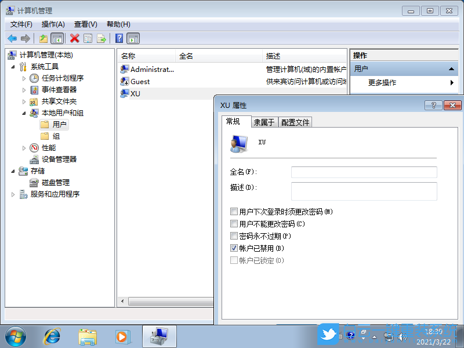Screen dimensions: 464x348
Task: Open the 查看 menu
Action: coord(85,24)
